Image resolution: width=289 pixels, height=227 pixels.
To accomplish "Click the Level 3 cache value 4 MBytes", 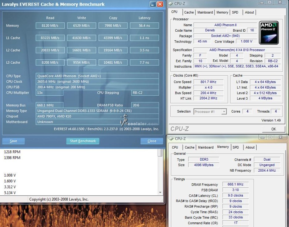I will tap(265, 98).
